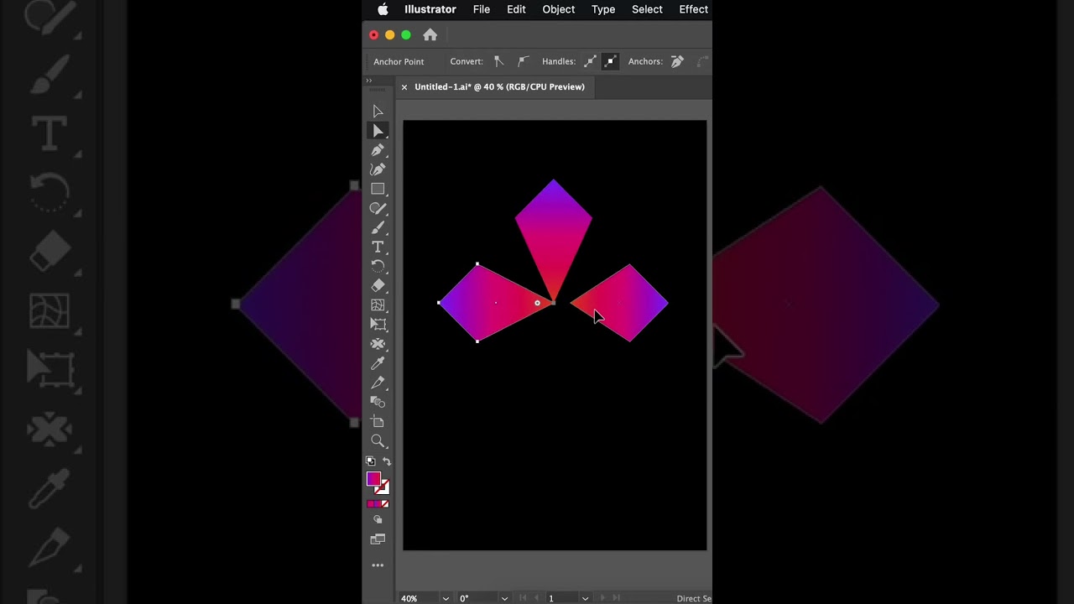Switch to the Untitled-1.ai document tab

(x=499, y=86)
